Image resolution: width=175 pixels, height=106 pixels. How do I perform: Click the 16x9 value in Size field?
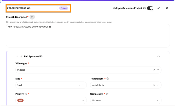(x=20, y=85)
